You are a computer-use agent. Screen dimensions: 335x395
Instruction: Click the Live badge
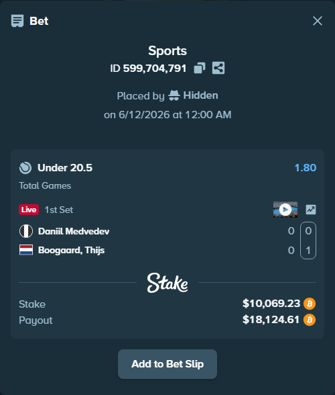pyautogui.click(x=29, y=210)
